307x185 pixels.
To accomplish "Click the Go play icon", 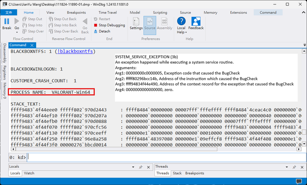I will pos(17,21).
